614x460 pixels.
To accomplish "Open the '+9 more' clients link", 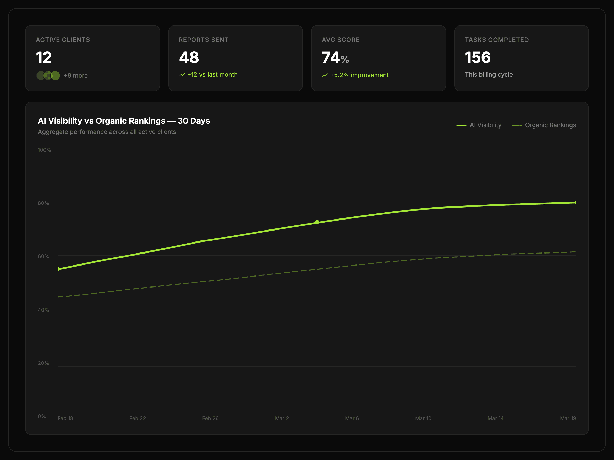I will [x=75, y=76].
